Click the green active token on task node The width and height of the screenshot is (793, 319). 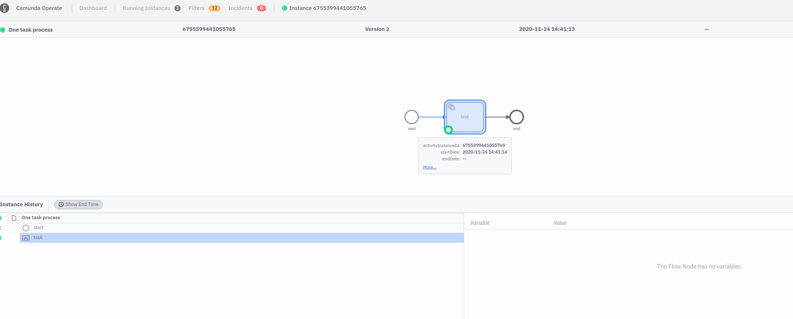448,130
